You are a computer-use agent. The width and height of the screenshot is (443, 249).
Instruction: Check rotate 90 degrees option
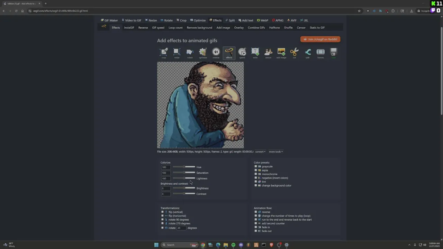(x=162, y=220)
